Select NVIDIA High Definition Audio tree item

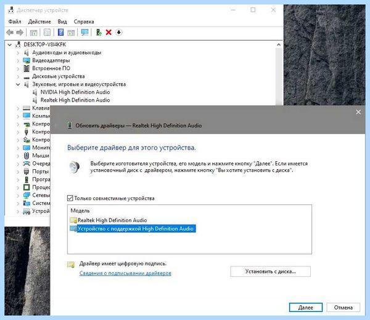(x=75, y=92)
